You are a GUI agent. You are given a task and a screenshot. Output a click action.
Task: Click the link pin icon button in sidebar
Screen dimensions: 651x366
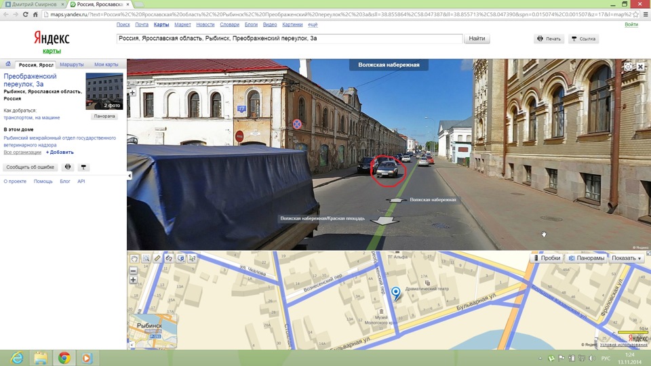[83, 167]
